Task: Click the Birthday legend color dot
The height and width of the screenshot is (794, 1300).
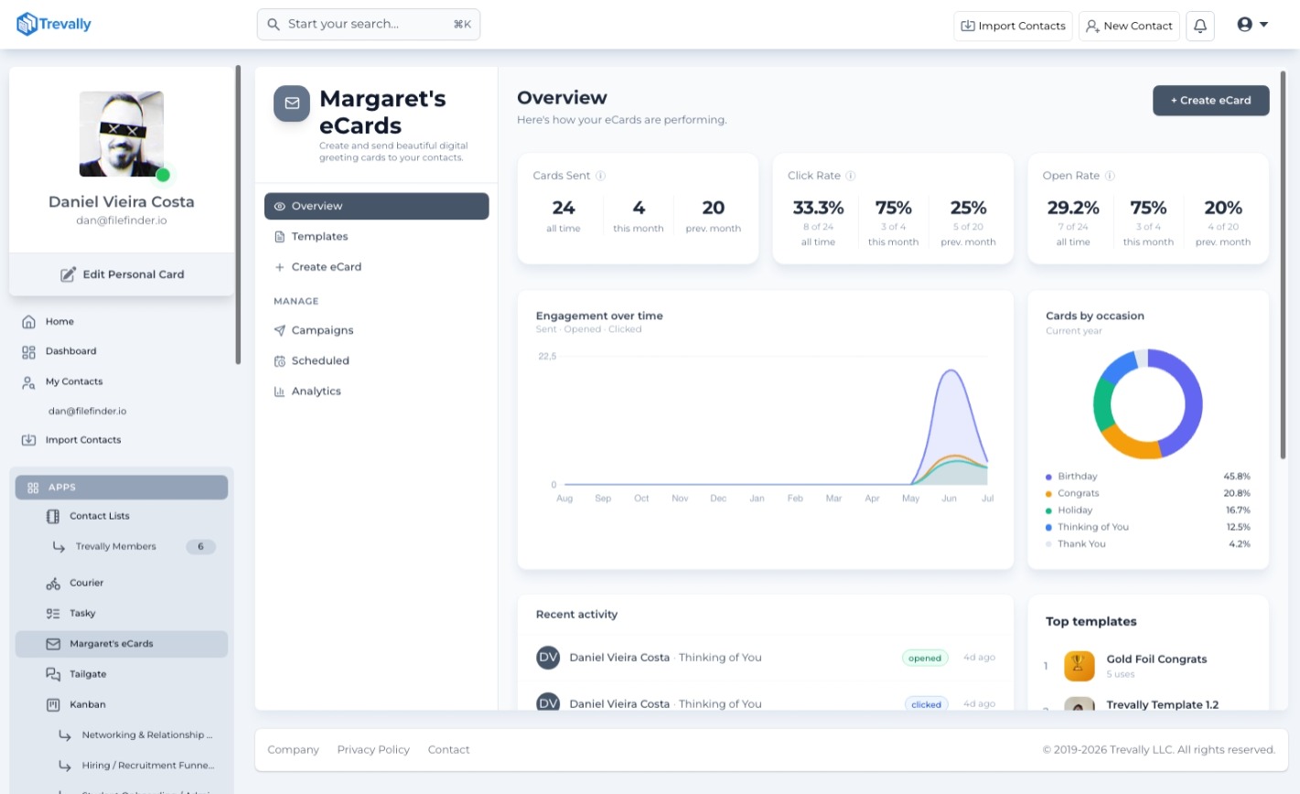Action: [1048, 477]
